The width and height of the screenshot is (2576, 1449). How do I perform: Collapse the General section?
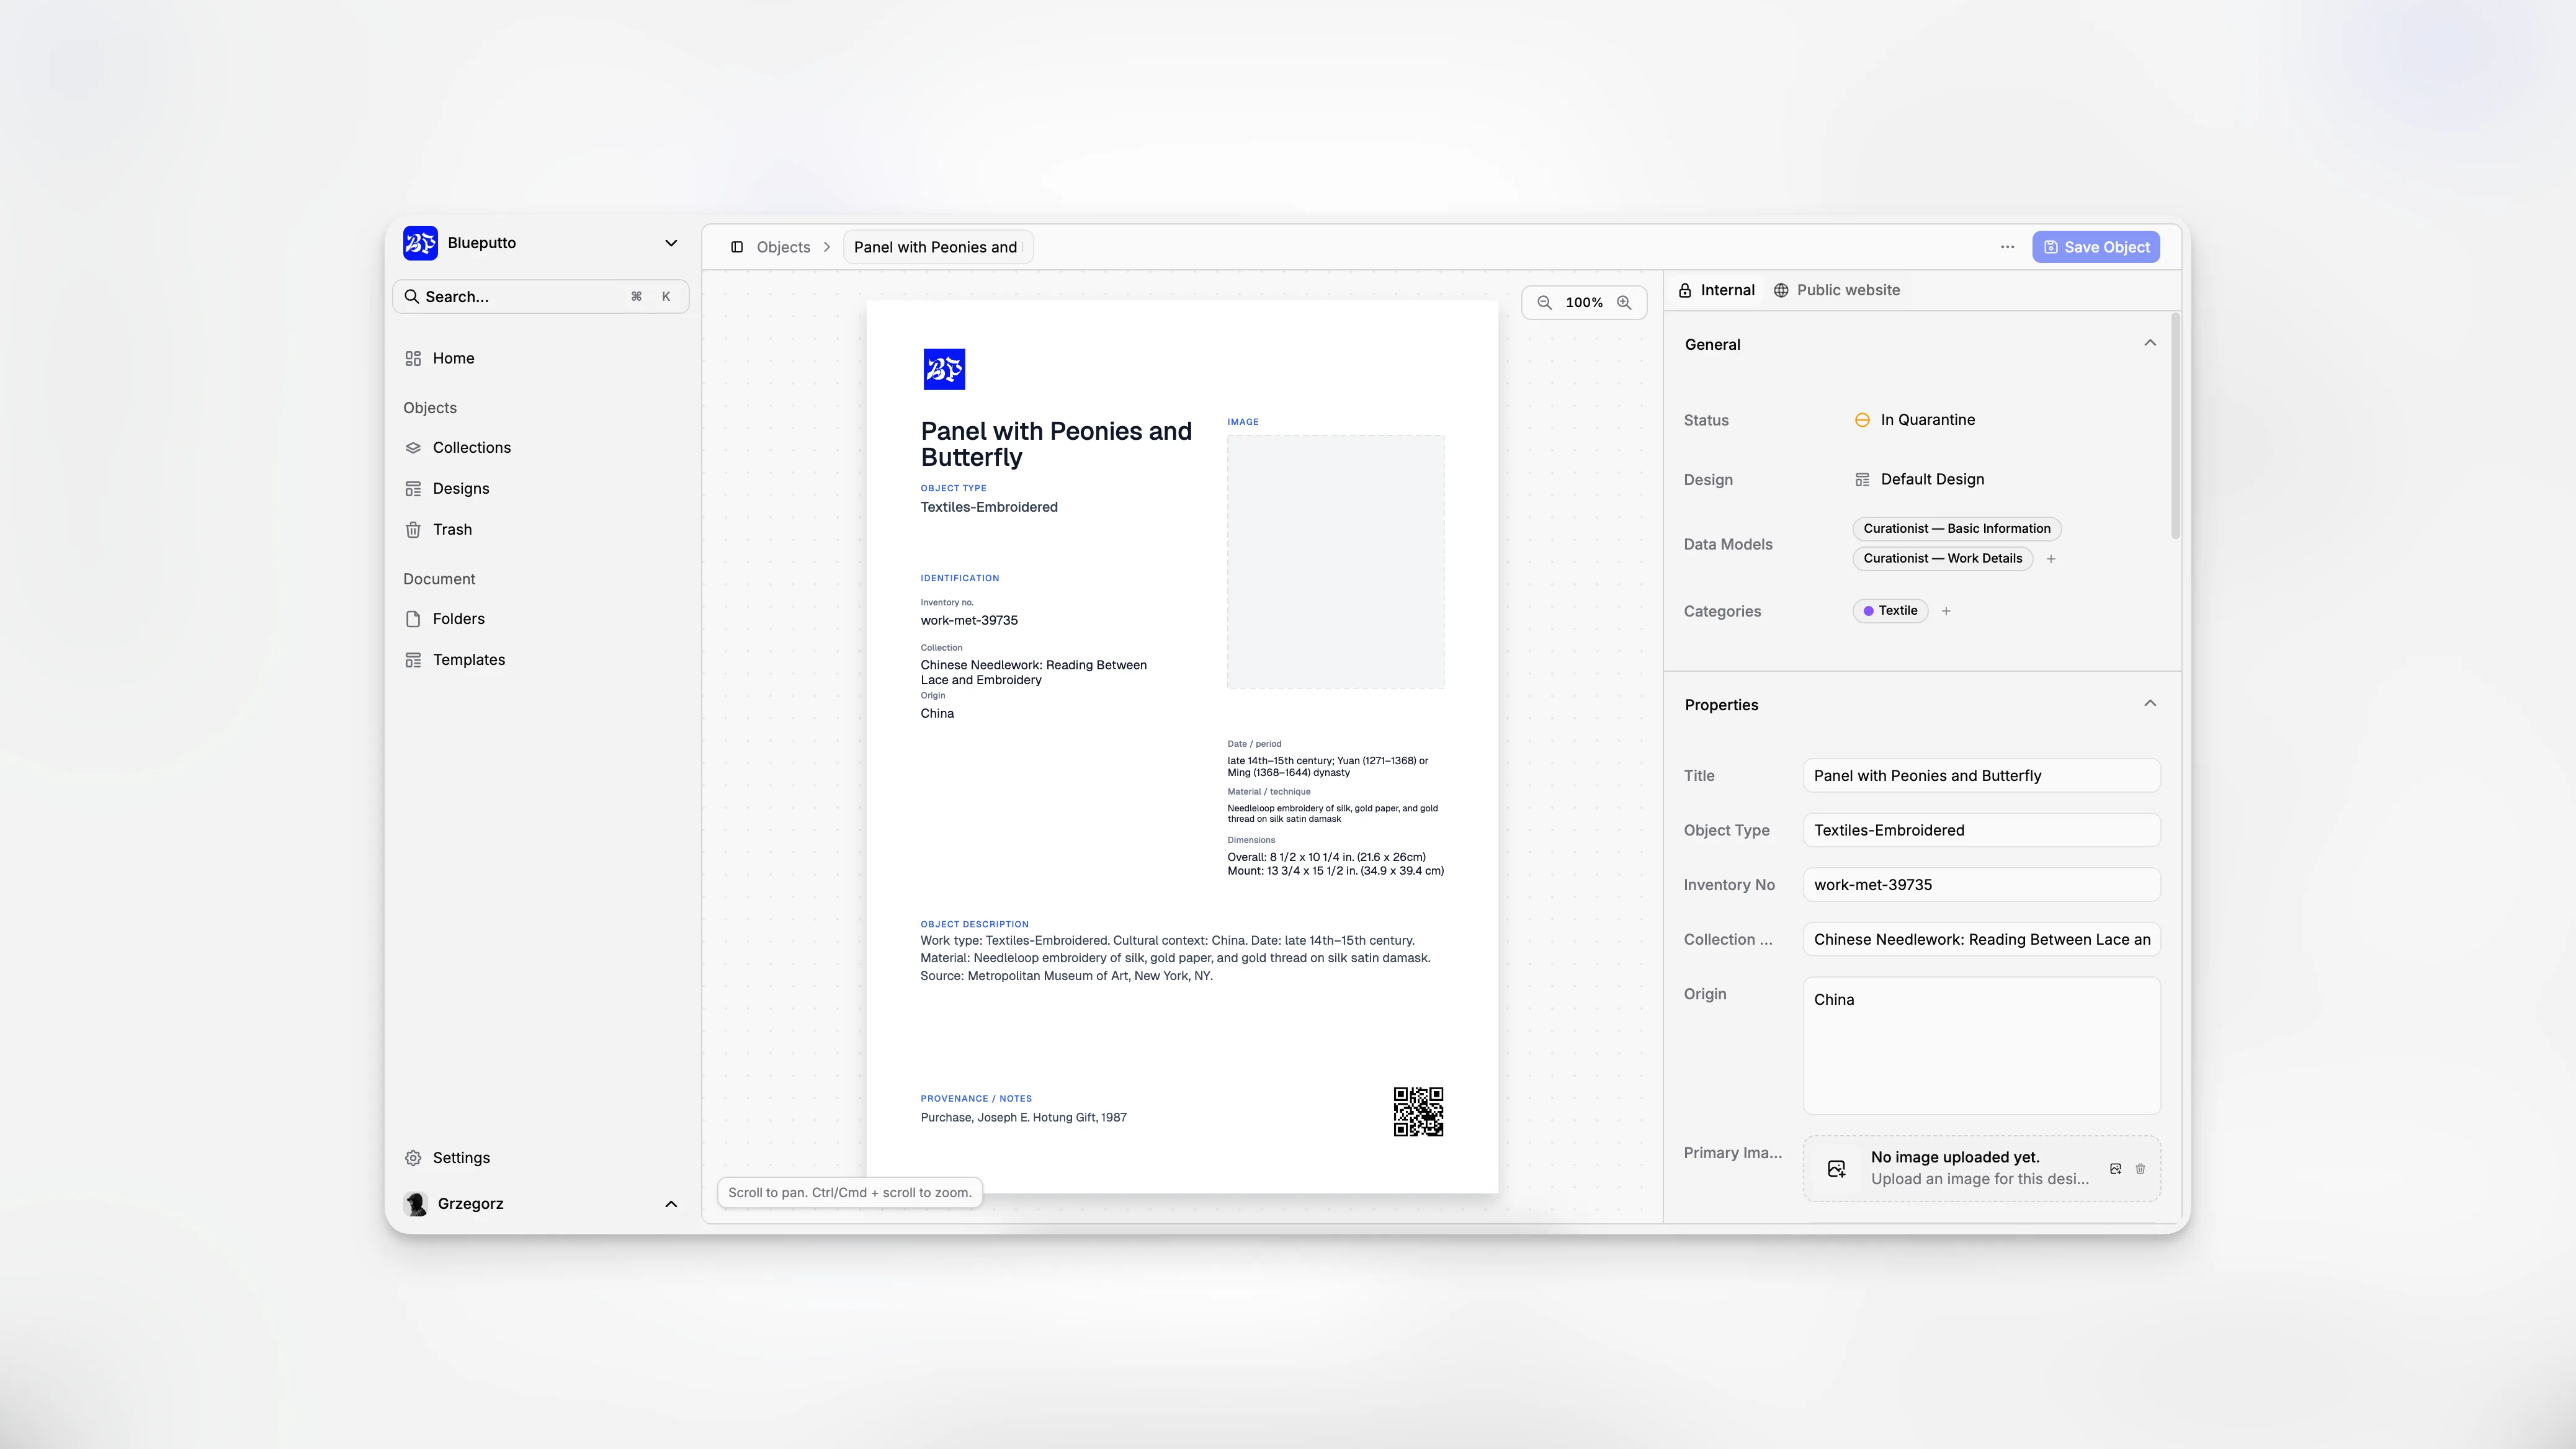[x=2150, y=343]
